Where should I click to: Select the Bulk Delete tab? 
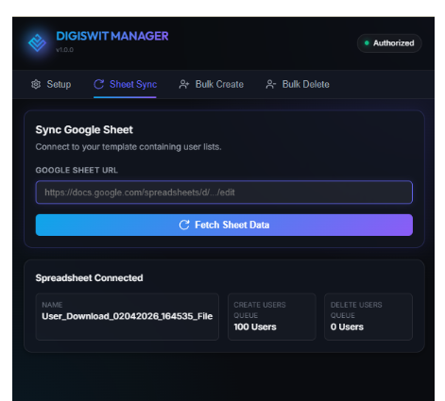pos(298,84)
